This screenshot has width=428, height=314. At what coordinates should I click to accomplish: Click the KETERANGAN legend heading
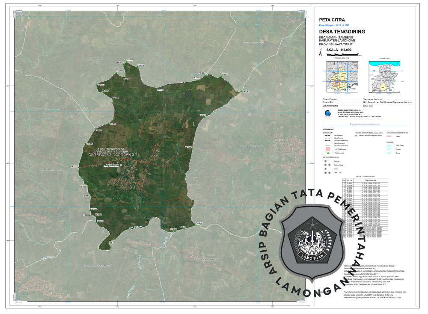tap(328, 129)
